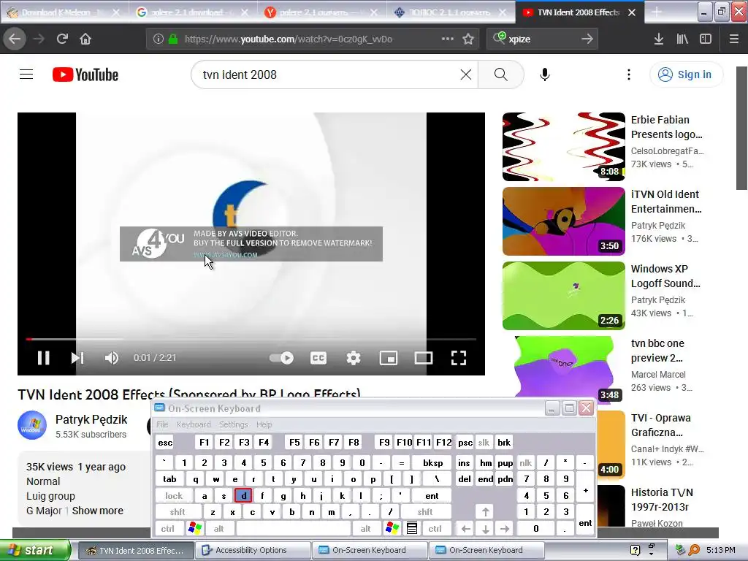Screen dimensions: 748x561
Task: Click the taskbar clock 5:13 PM
Action: coord(721,550)
